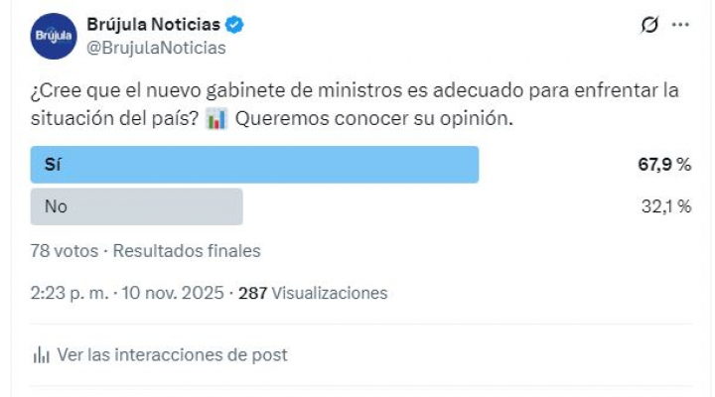Click the analytics bars icon

tap(42, 354)
